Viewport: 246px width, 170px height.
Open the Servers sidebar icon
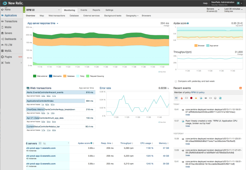tap(2, 33)
